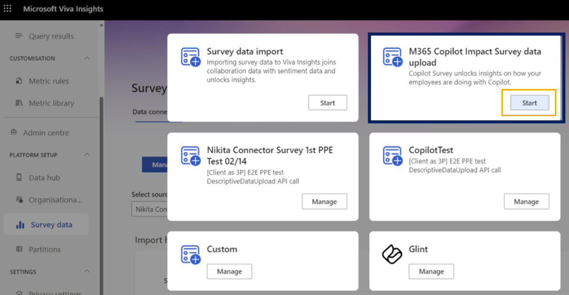
Task: Click the Survey data bar chart icon
Action: point(20,225)
